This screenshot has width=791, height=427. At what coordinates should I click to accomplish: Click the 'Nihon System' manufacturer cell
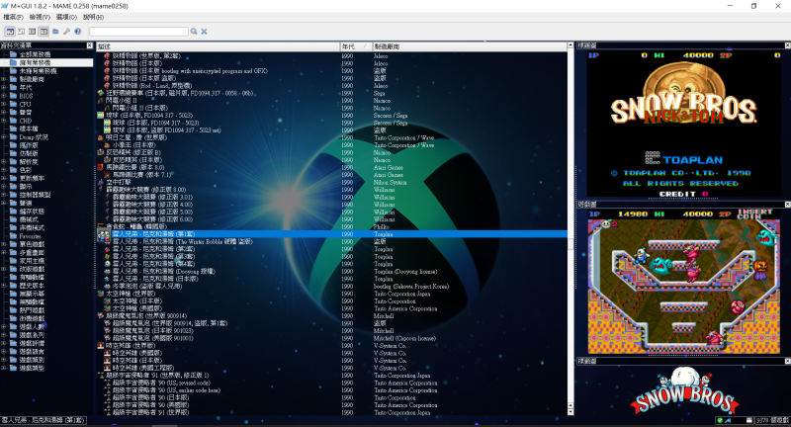(390, 182)
